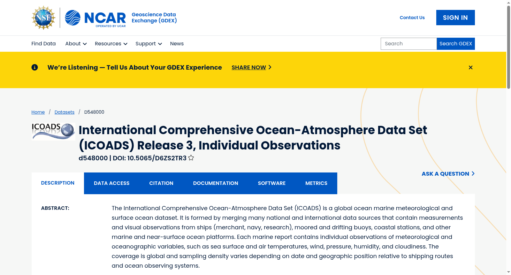
Task: Click the dataset title heading
Action: [253, 138]
